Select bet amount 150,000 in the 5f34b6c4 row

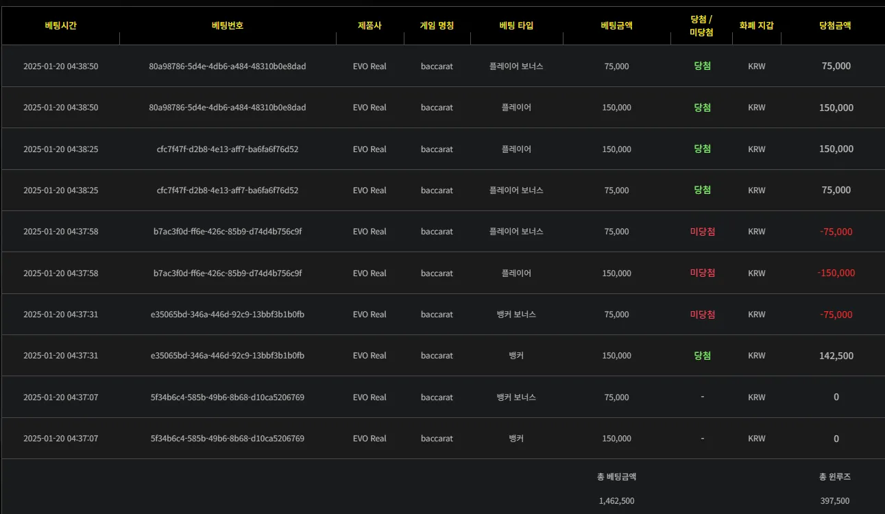pyautogui.click(x=617, y=439)
